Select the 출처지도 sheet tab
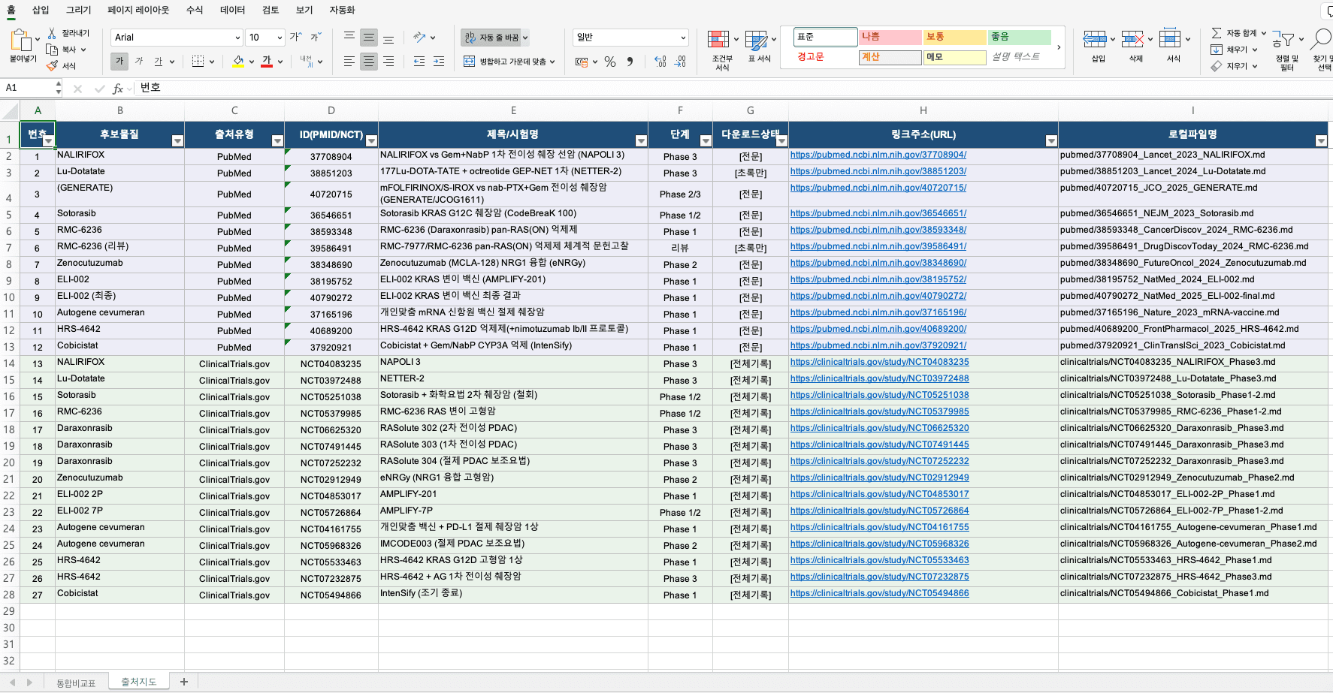Image resolution: width=1333 pixels, height=693 pixels. click(x=139, y=682)
